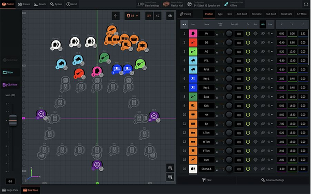Viewport: 311px width, 194px height.
Task: Open zone dropdown for EG row
Action: tap(270, 42)
